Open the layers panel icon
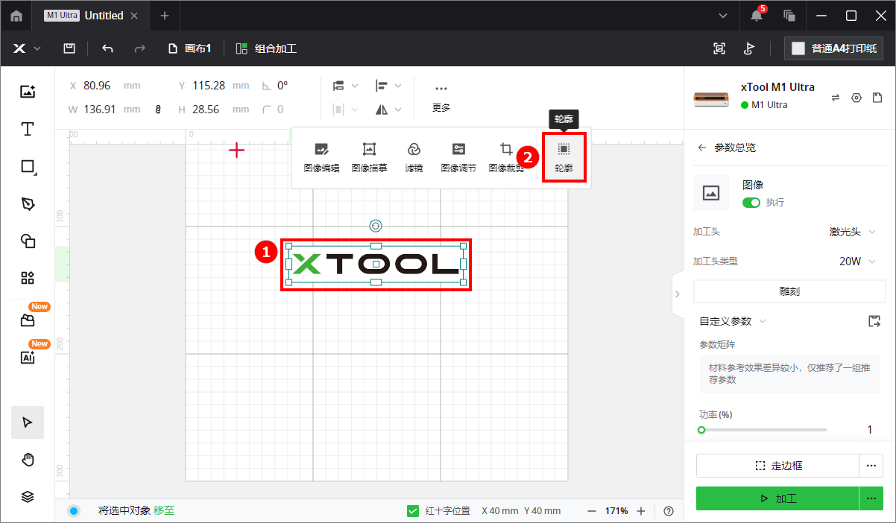The width and height of the screenshot is (896, 523). 28,497
